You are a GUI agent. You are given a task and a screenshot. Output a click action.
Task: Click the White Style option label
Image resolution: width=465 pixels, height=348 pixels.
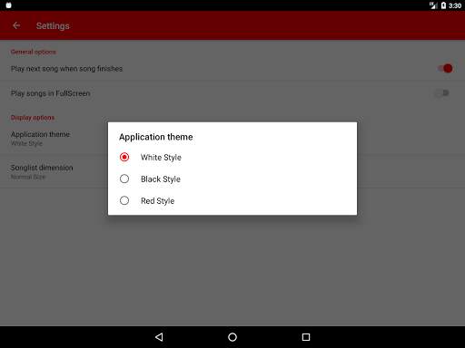pos(161,158)
